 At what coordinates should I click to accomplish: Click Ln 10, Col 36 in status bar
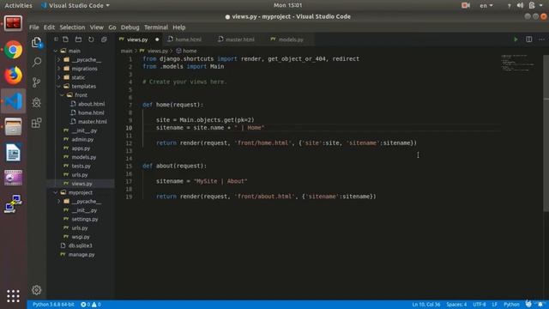pos(425,305)
